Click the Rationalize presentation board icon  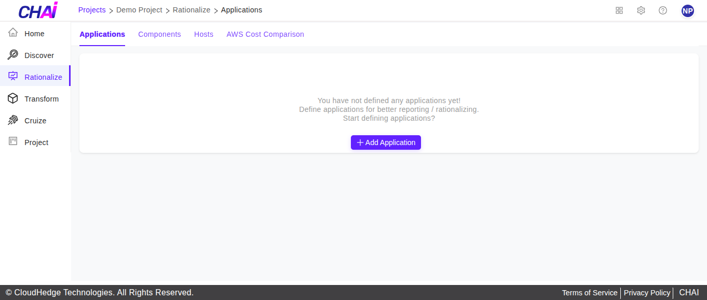coord(13,77)
